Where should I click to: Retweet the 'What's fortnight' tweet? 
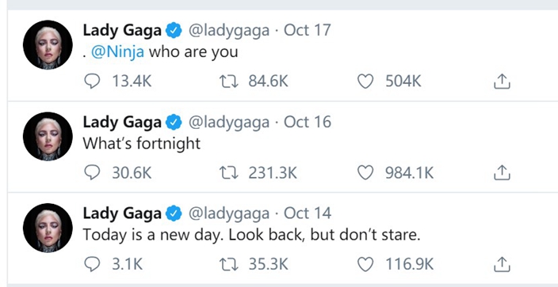click(x=228, y=173)
